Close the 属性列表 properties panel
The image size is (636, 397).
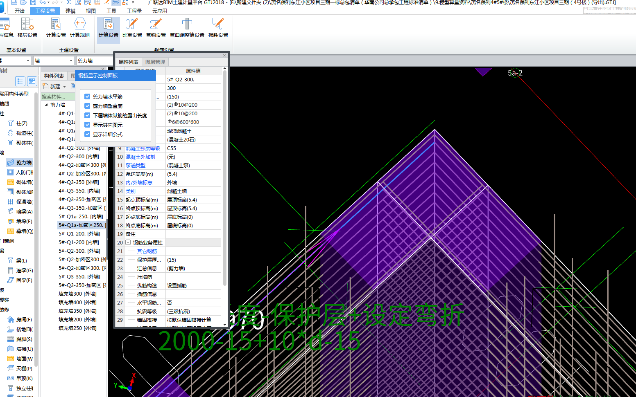tap(224, 55)
